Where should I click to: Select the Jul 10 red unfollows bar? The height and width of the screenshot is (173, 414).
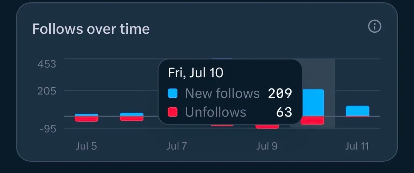(313, 120)
